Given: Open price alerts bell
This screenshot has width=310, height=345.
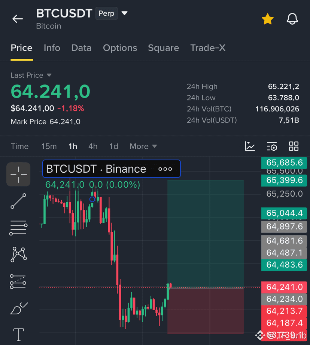Looking at the screenshot, I should click(x=292, y=19).
